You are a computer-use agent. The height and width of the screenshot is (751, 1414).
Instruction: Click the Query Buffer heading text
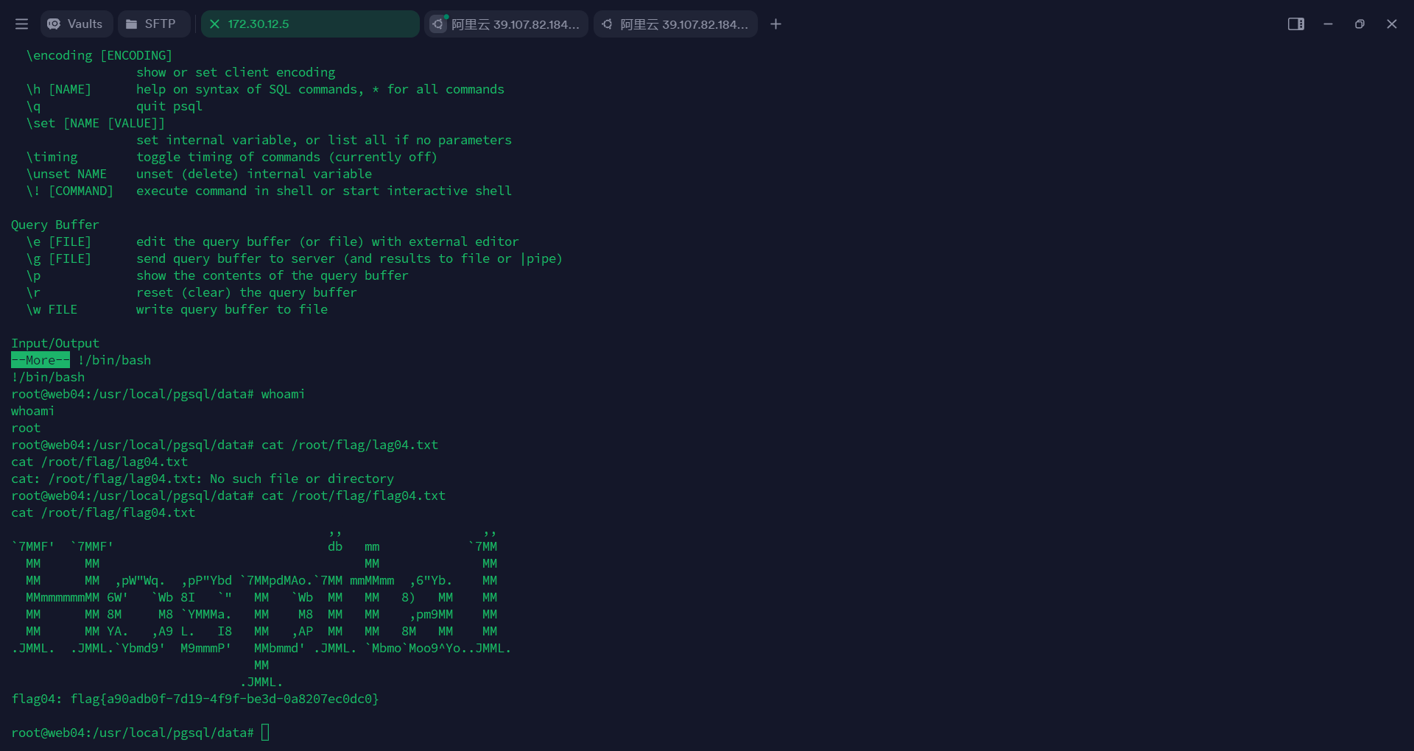[x=55, y=225]
